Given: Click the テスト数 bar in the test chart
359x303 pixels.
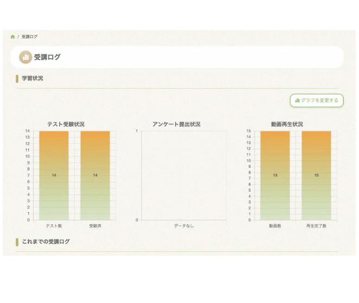Looking at the screenshot, I should click(54, 175).
